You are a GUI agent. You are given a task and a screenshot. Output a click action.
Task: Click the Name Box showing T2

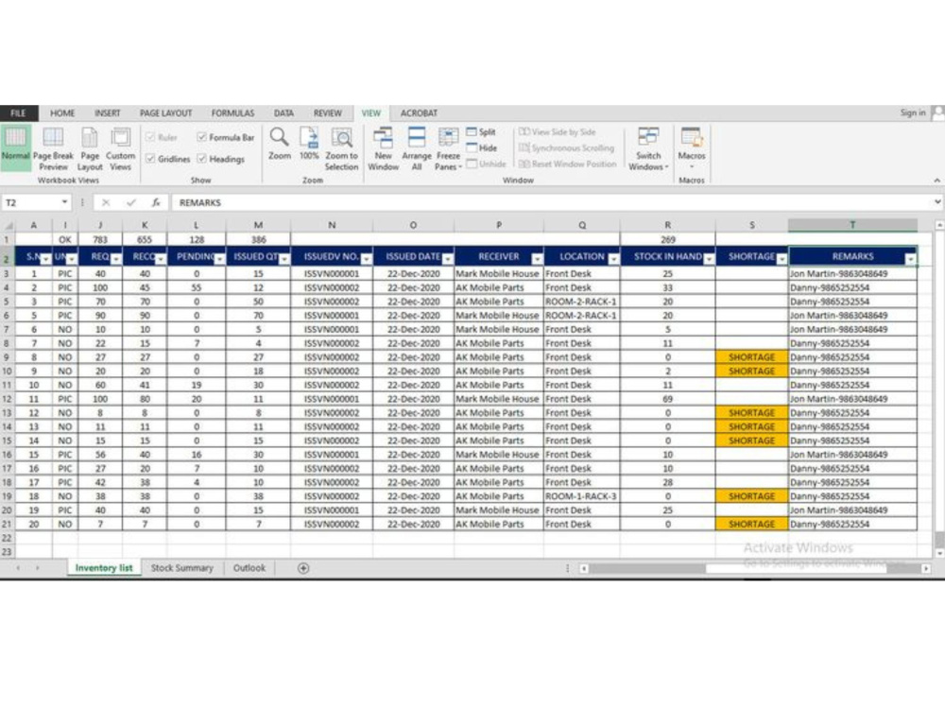coord(30,202)
